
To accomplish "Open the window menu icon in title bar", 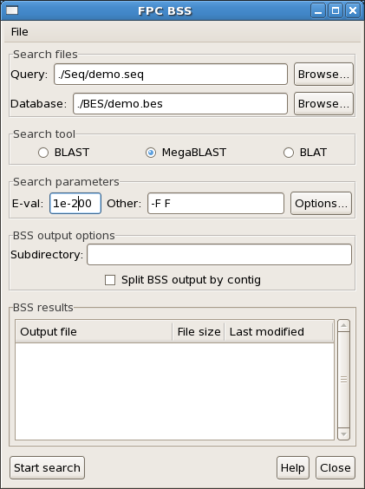I will (12, 10).
